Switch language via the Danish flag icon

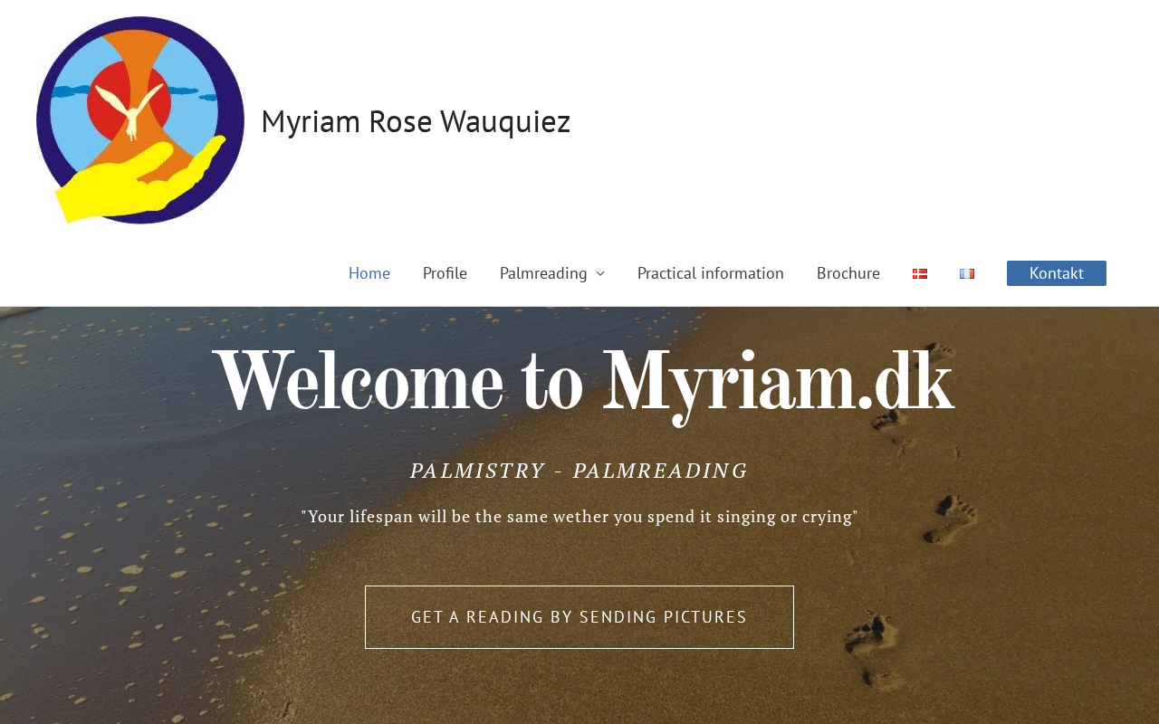click(x=920, y=273)
